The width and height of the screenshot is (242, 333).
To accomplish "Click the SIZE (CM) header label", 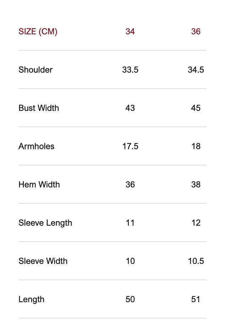I will click(38, 32).
